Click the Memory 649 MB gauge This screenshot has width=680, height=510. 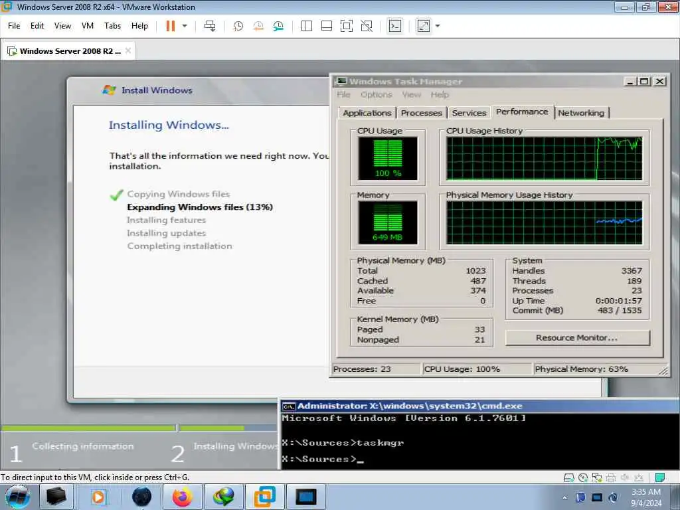click(x=388, y=222)
